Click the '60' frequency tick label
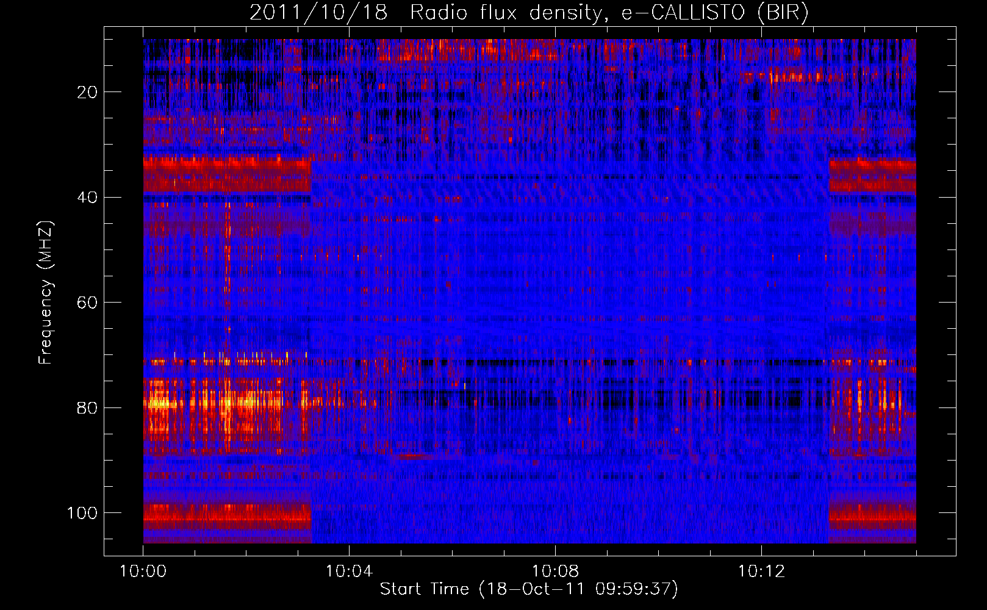The height and width of the screenshot is (610, 987). point(88,303)
